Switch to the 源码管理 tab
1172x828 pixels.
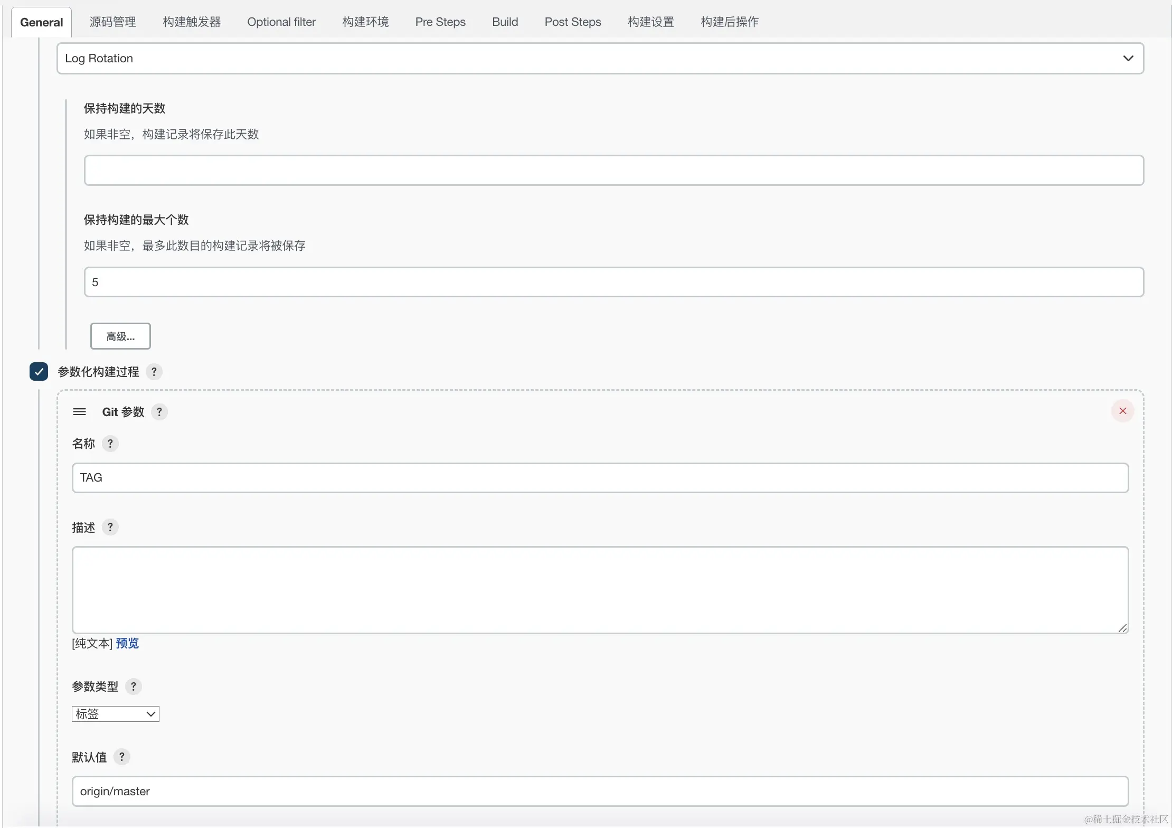coord(112,22)
